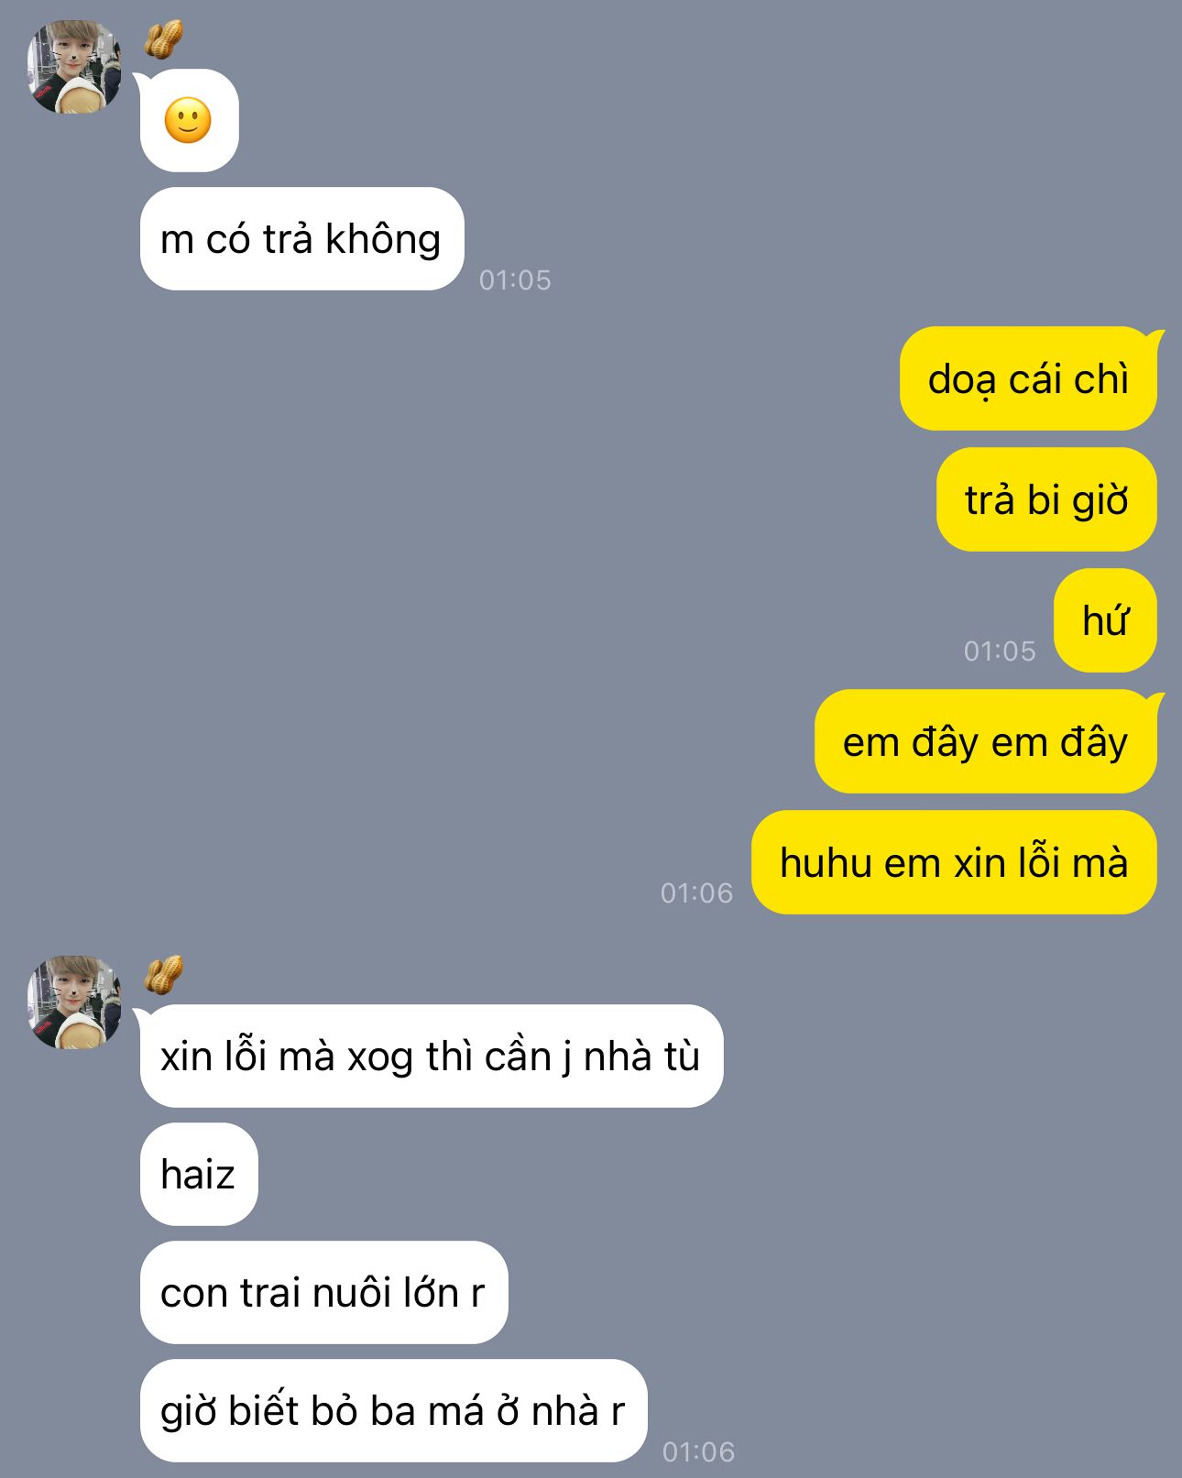This screenshot has height=1478, width=1182.
Task: Tap the sender's avatar at top
Action: [74, 67]
